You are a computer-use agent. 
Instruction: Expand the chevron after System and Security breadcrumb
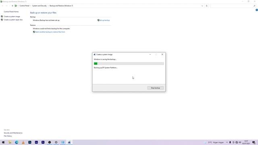pos(48,6)
